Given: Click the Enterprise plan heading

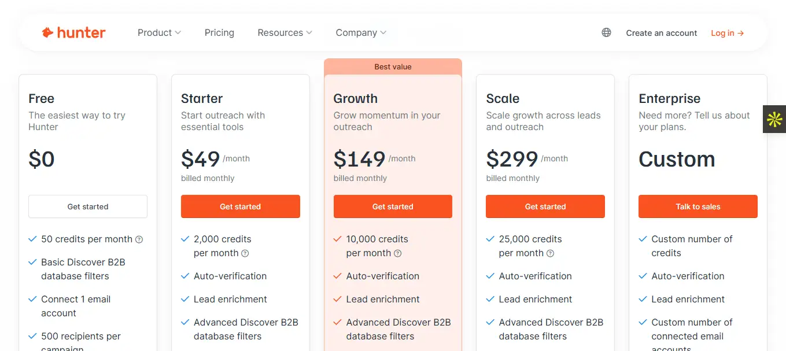Looking at the screenshot, I should [x=669, y=99].
